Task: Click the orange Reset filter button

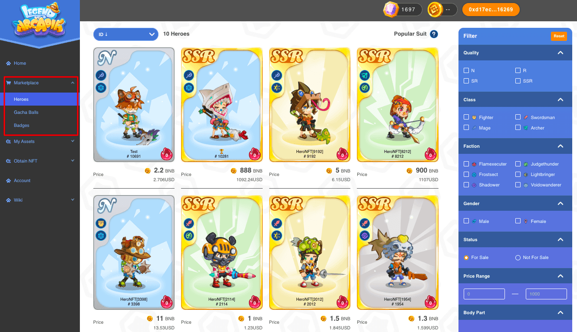Action: pyautogui.click(x=559, y=36)
